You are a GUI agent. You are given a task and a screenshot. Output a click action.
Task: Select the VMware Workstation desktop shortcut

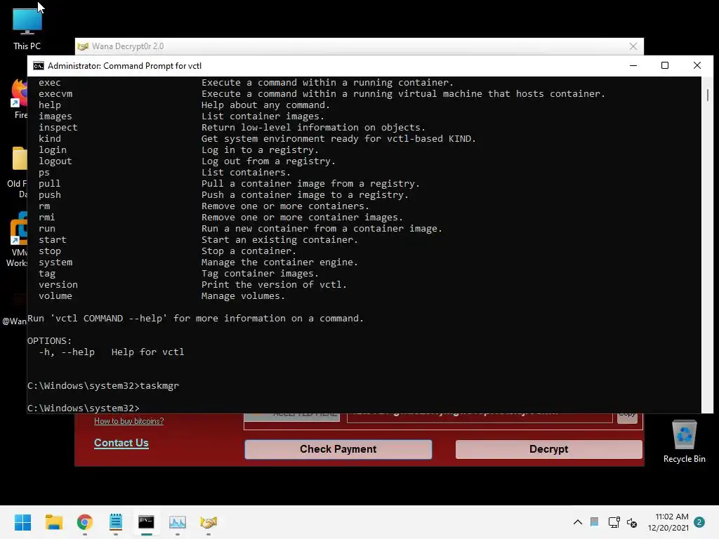18,239
